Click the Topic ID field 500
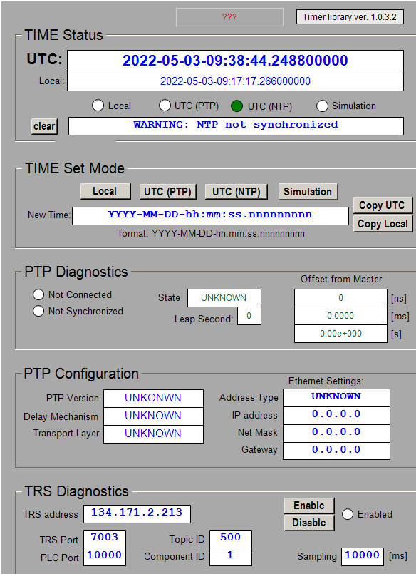This screenshot has height=574, width=416. (231, 539)
